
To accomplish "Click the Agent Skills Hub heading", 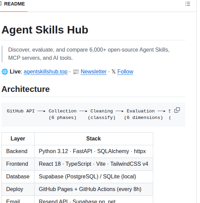I will point(45,30).
